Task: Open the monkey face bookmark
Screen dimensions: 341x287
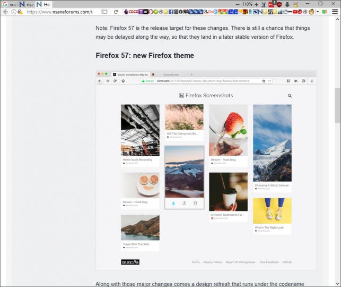Action: coord(311,12)
